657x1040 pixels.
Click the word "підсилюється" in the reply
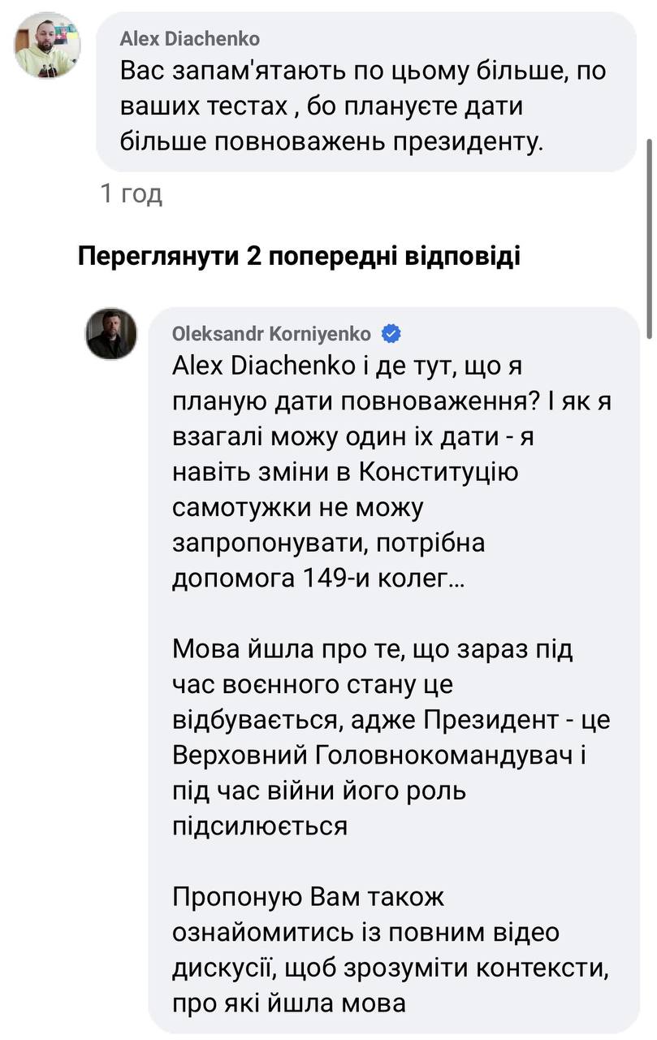[x=260, y=826]
